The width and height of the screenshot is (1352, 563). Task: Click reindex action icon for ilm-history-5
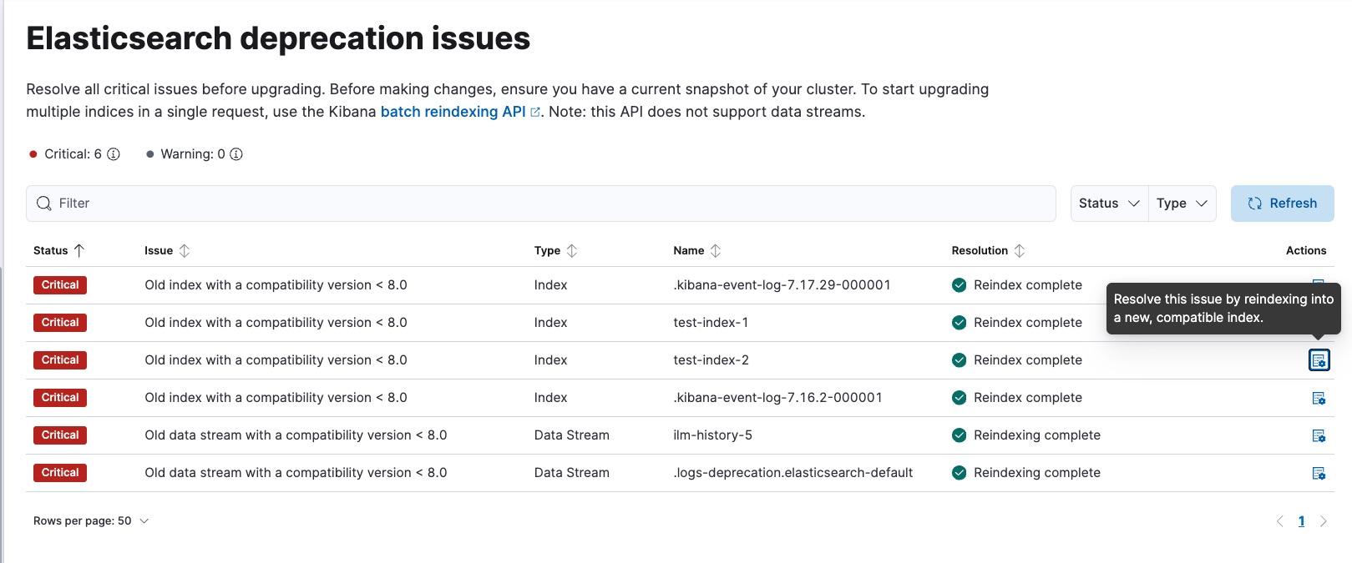click(1319, 435)
